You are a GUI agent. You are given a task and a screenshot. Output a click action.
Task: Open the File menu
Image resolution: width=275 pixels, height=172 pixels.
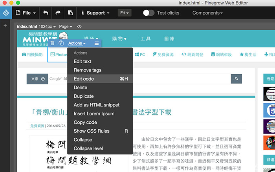(26, 13)
